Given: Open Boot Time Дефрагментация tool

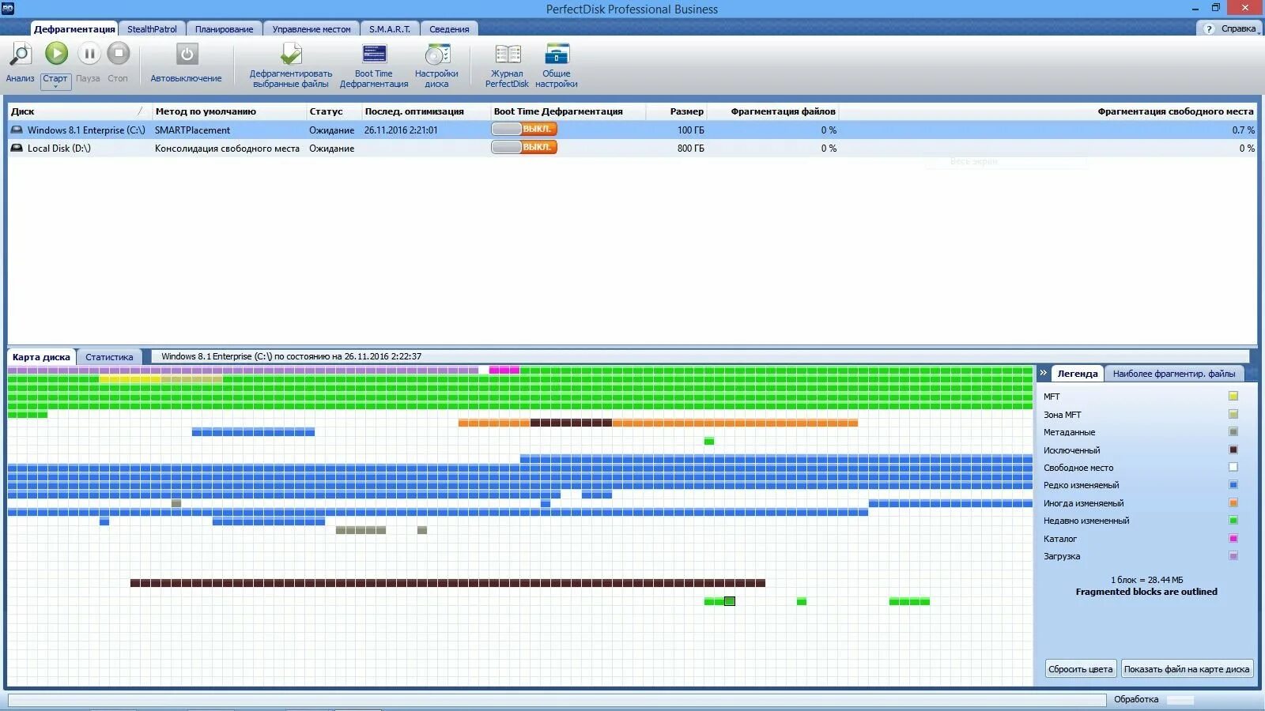Looking at the screenshot, I should point(374,55).
